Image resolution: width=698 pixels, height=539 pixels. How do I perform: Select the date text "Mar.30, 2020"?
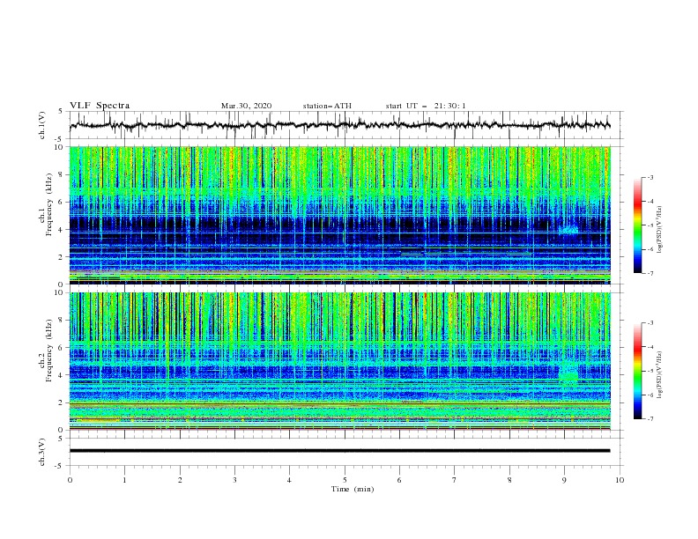[246, 106]
